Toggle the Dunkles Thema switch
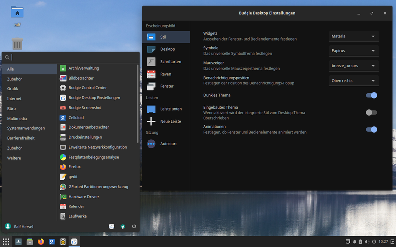Screen dimensions: 396x247 click(372, 95)
